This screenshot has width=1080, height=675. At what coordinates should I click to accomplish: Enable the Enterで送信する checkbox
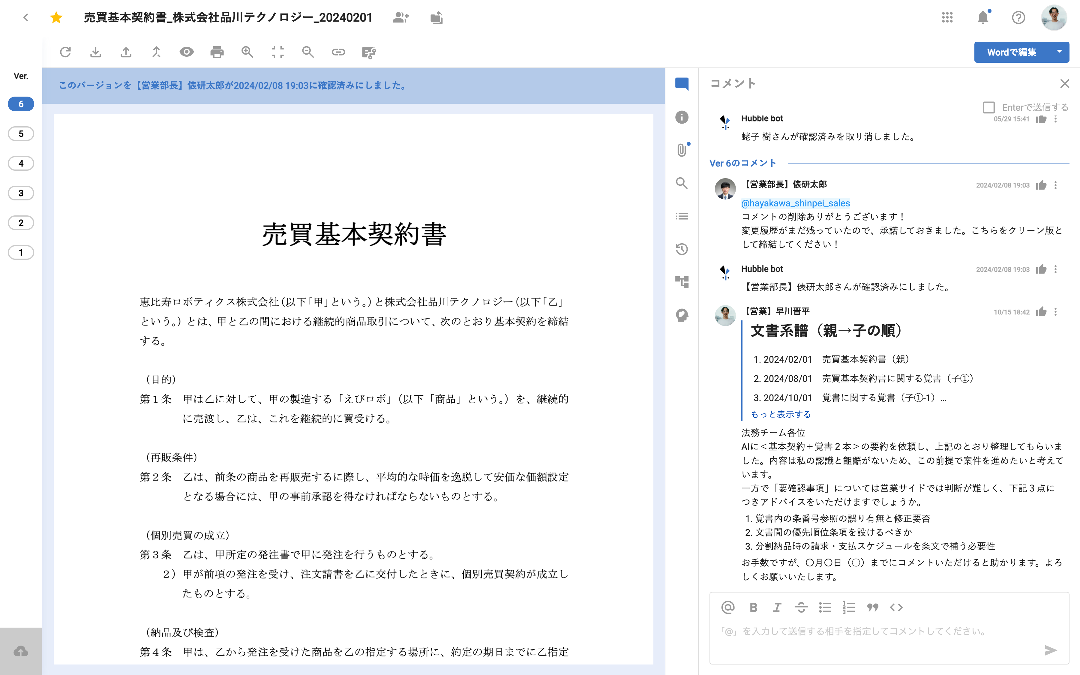point(988,108)
